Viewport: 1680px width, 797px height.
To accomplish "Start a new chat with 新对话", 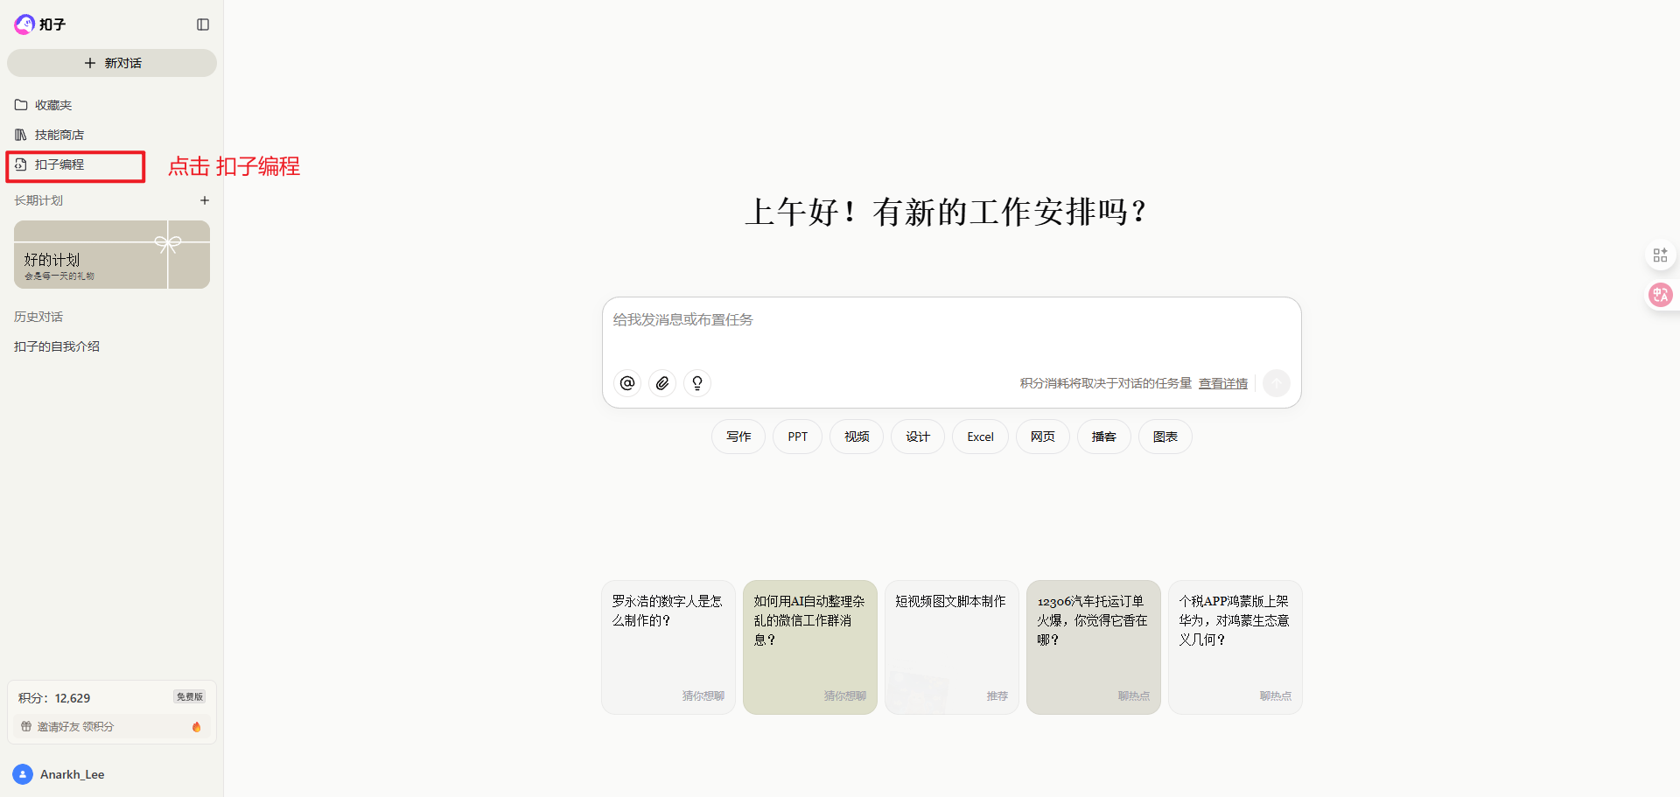I will pyautogui.click(x=112, y=63).
